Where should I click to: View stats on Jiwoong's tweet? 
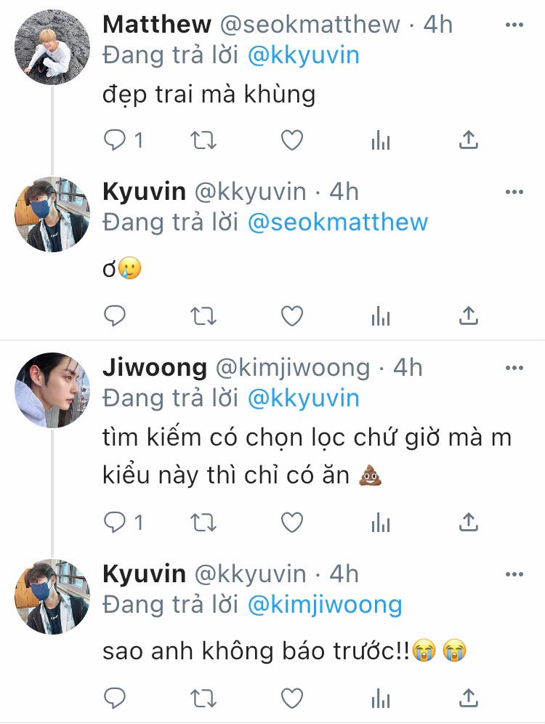[381, 522]
